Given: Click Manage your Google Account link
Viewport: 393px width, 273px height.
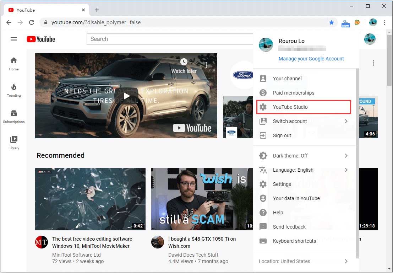Looking at the screenshot, I should [x=311, y=59].
